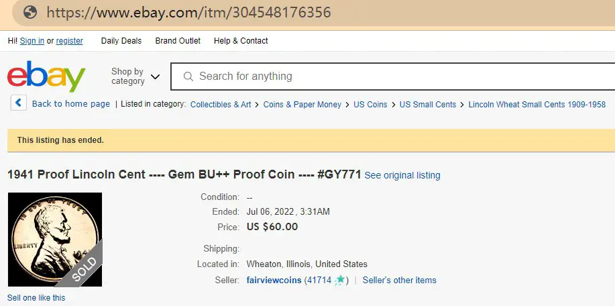This screenshot has width=615, height=306.
Task: Click inside the Search for anything field
Action: pyautogui.click(x=393, y=76)
